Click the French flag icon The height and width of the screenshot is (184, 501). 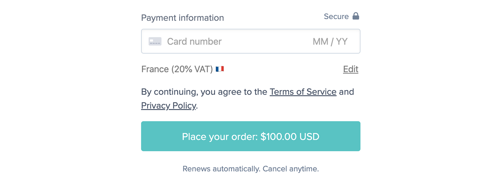220,69
